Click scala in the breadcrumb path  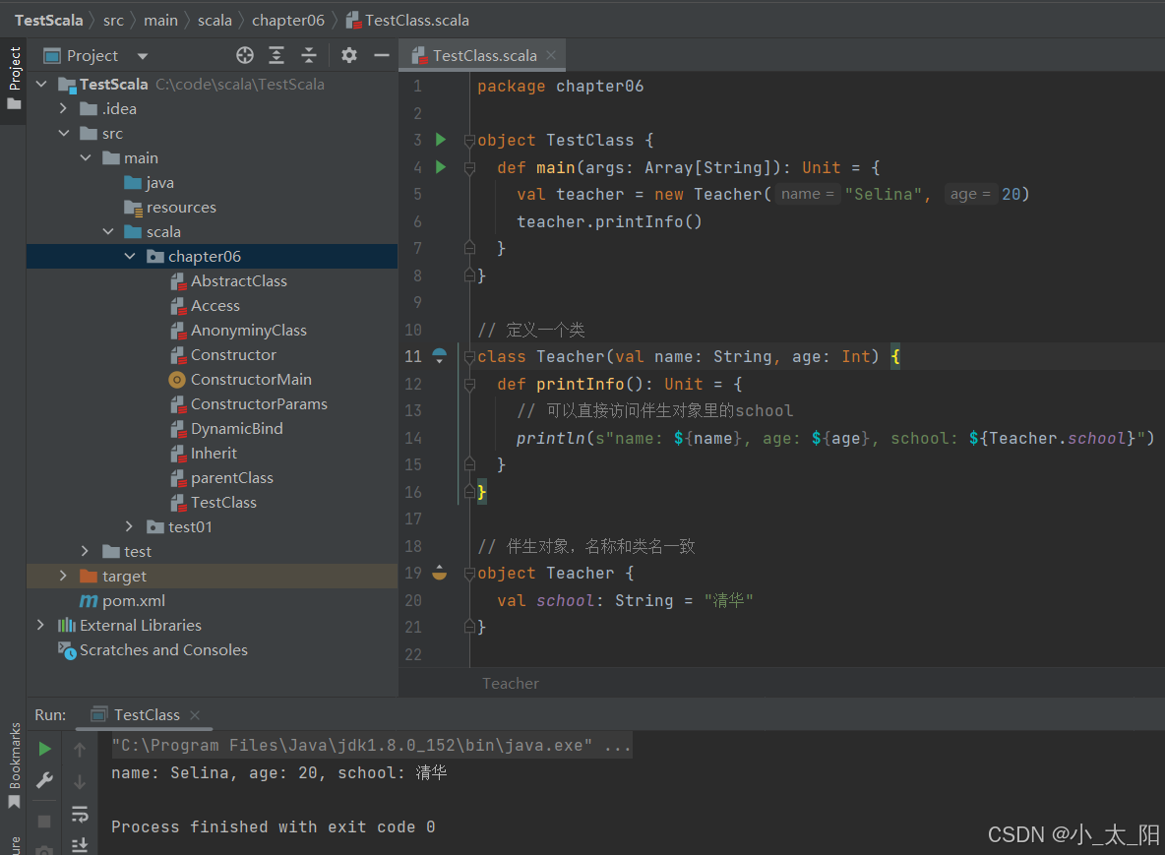tap(215, 20)
